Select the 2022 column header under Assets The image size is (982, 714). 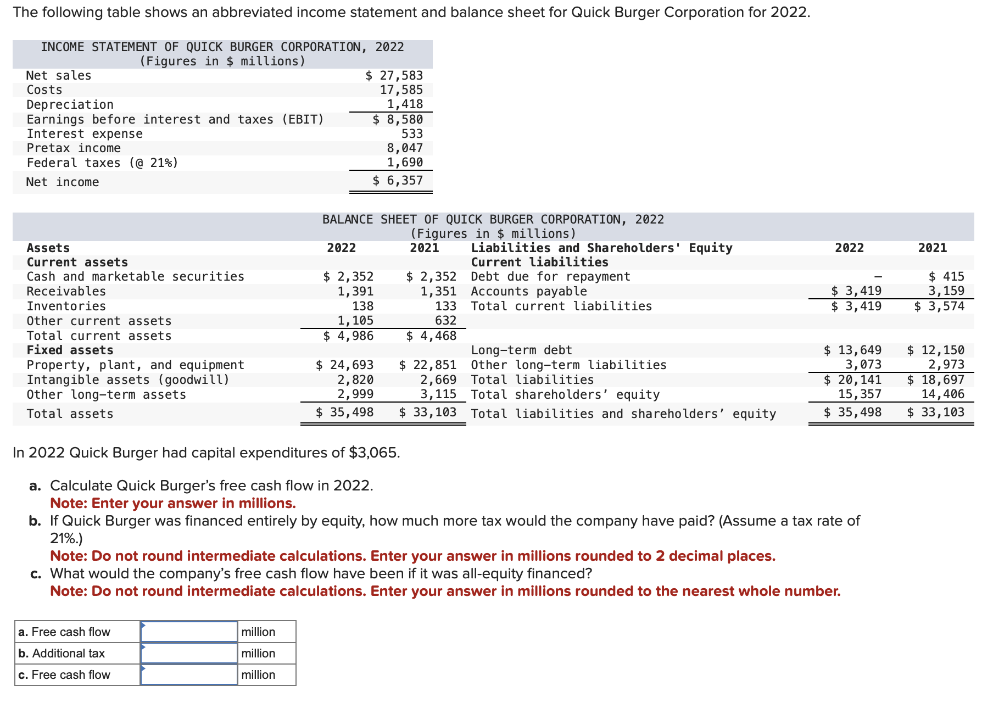[342, 248]
